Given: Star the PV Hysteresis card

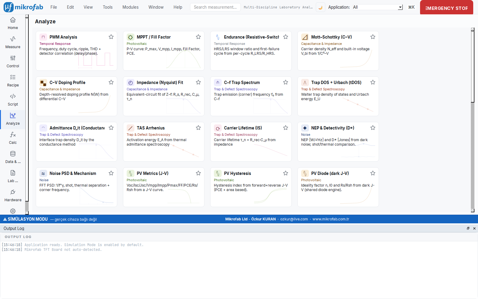Looking at the screenshot, I should point(286,173).
